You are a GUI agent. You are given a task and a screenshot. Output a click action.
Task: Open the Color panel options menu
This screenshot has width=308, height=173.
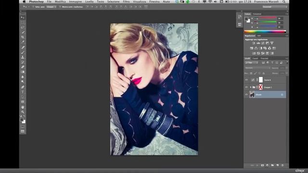click(287, 14)
